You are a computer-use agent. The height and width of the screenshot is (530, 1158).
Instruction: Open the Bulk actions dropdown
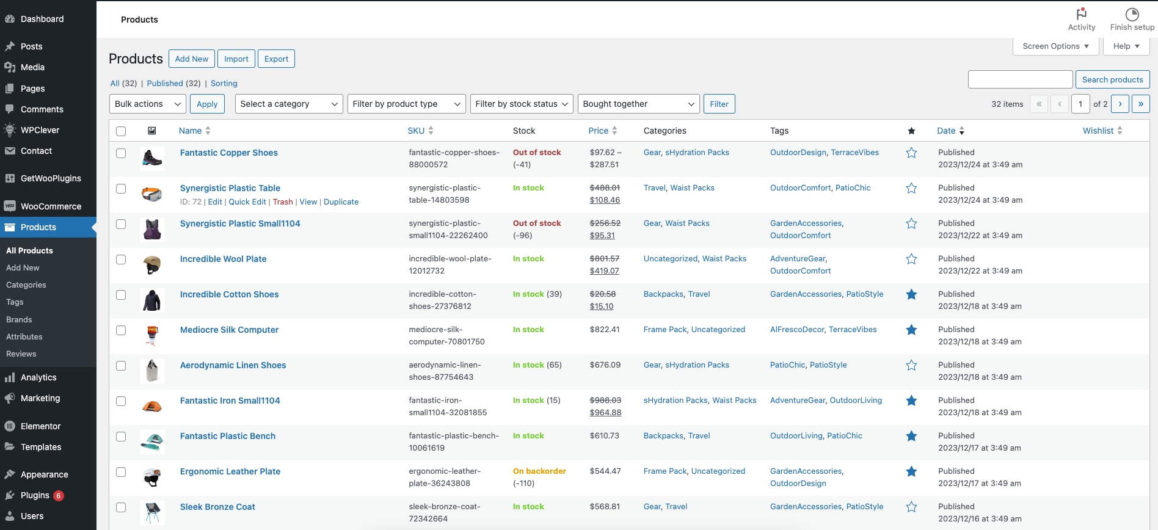[148, 104]
